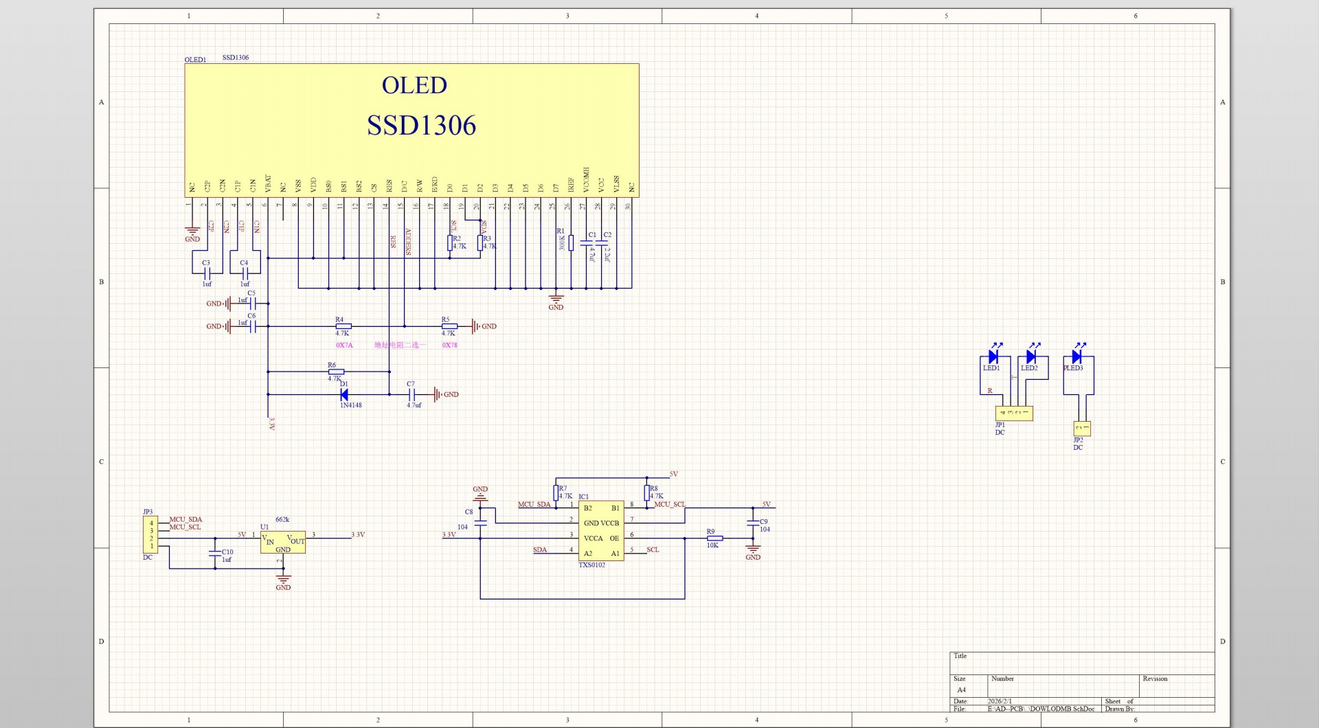This screenshot has width=1319, height=728.
Task: Select the C8 104 capacitor
Action: 481,523
